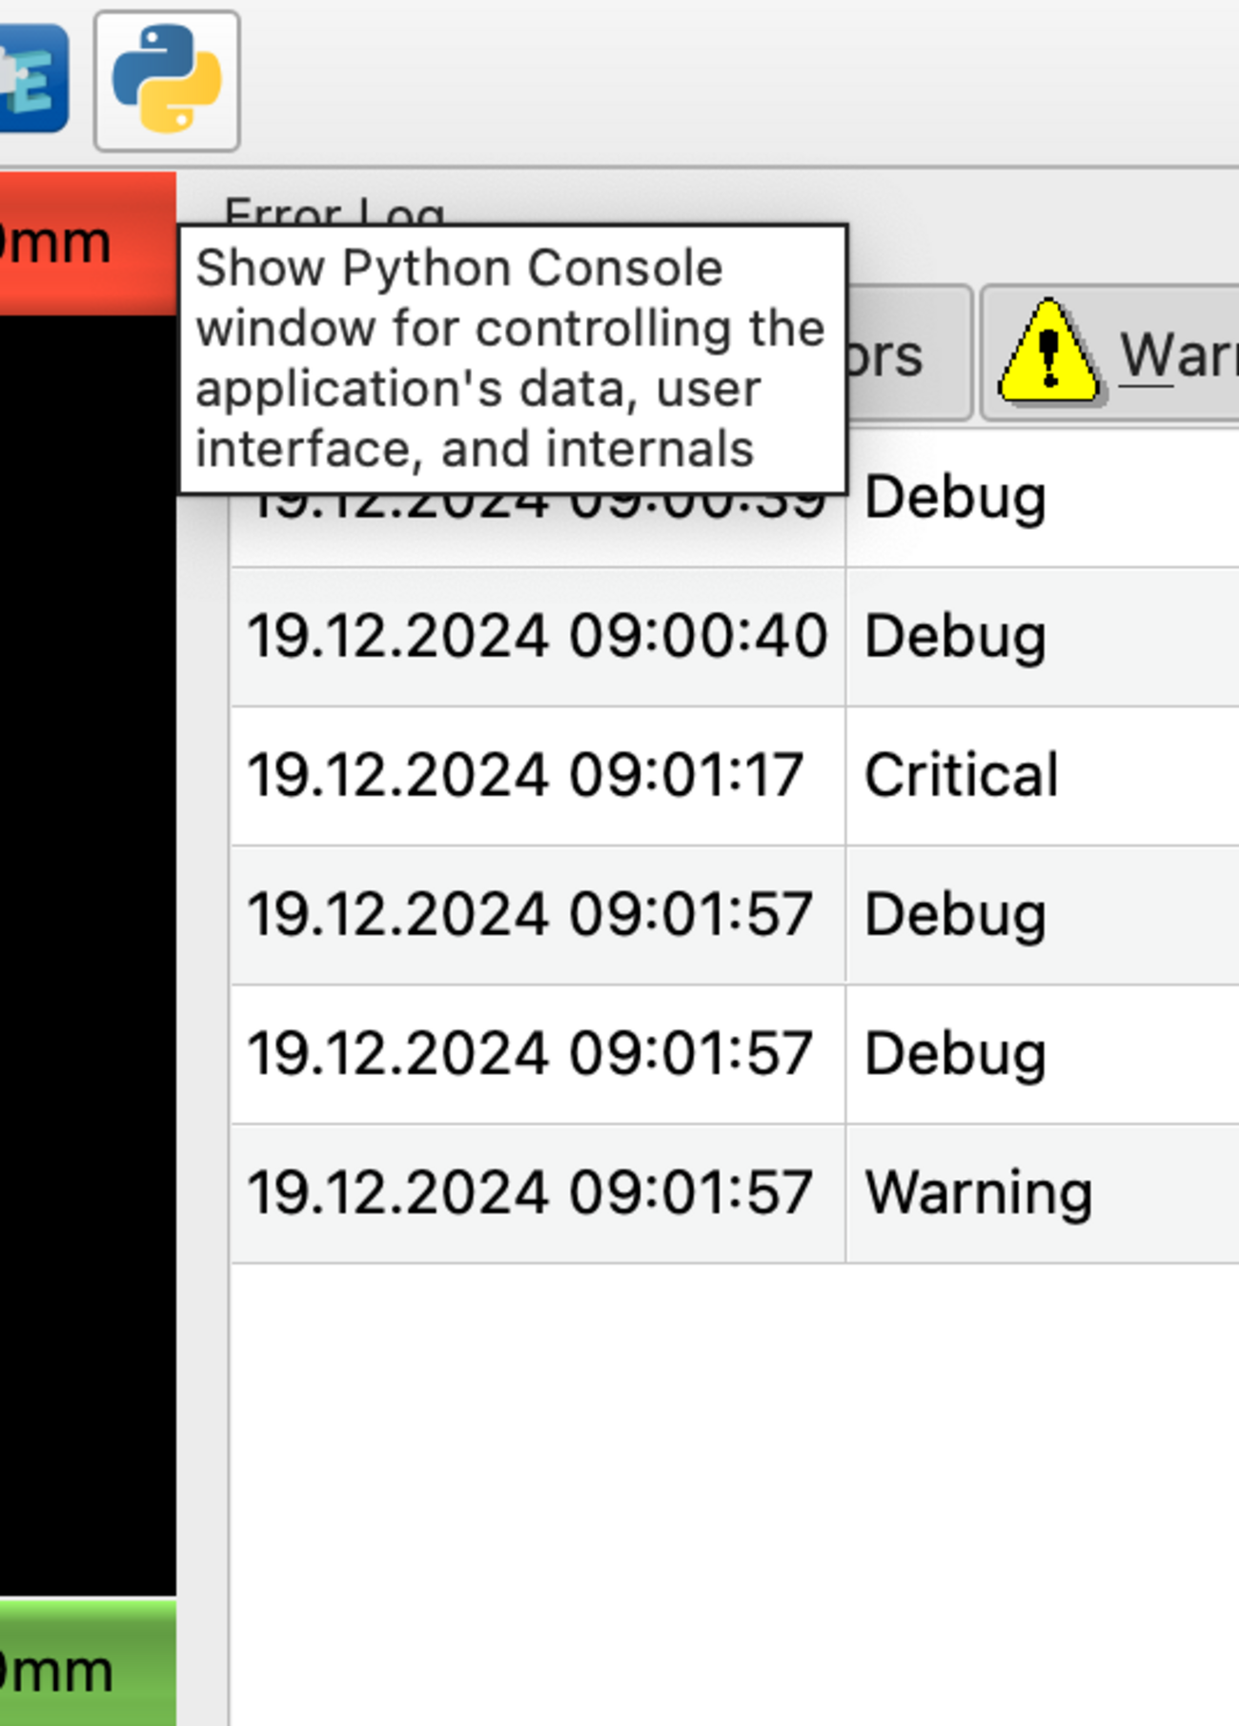Select the earlier 09:01:57 Debug log row
The width and height of the screenshot is (1239, 1726).
(x=530, y=915)
